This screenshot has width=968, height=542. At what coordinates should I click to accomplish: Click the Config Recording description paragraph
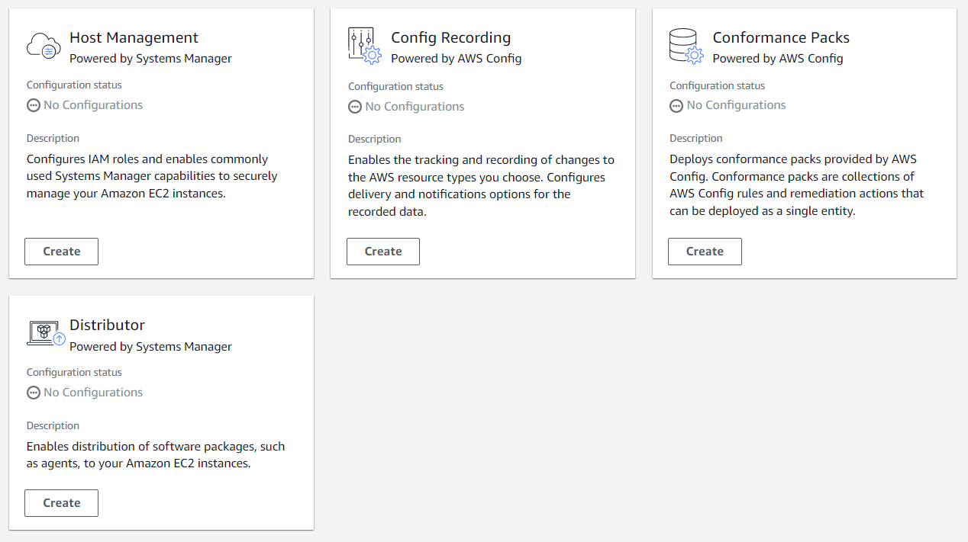click(x=481, y=185)
